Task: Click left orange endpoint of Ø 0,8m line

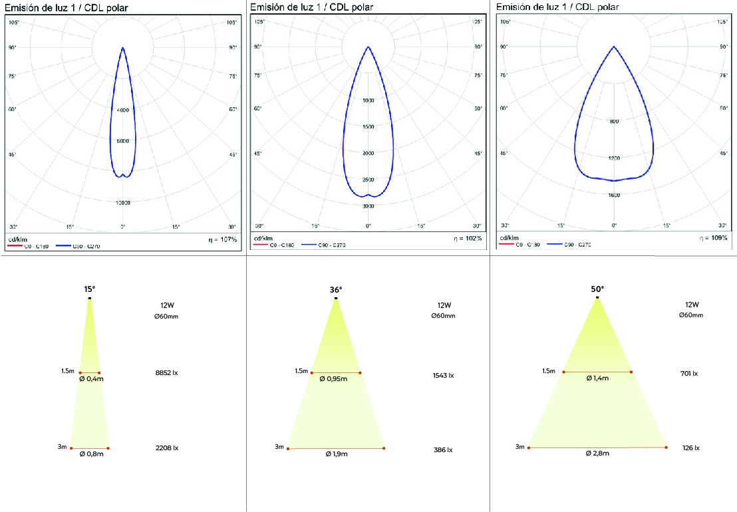Action: [71, 448]
